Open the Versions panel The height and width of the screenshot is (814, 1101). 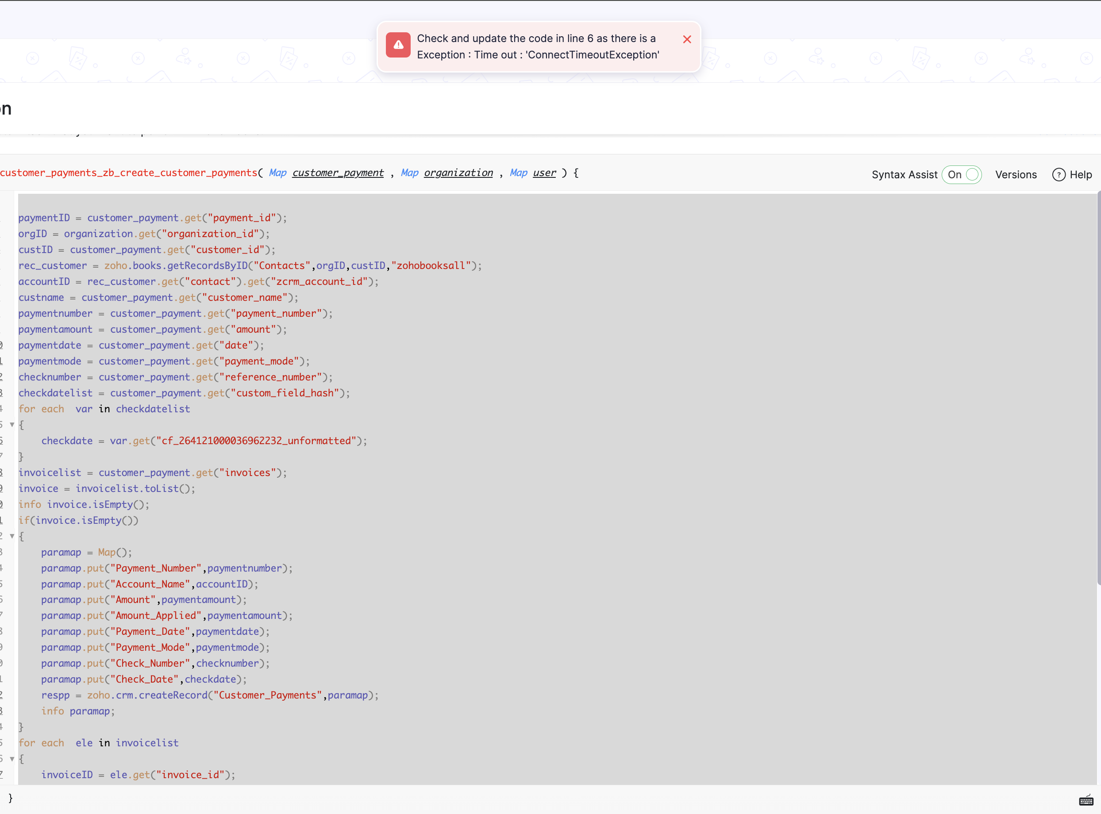(x=1015, y=174)
